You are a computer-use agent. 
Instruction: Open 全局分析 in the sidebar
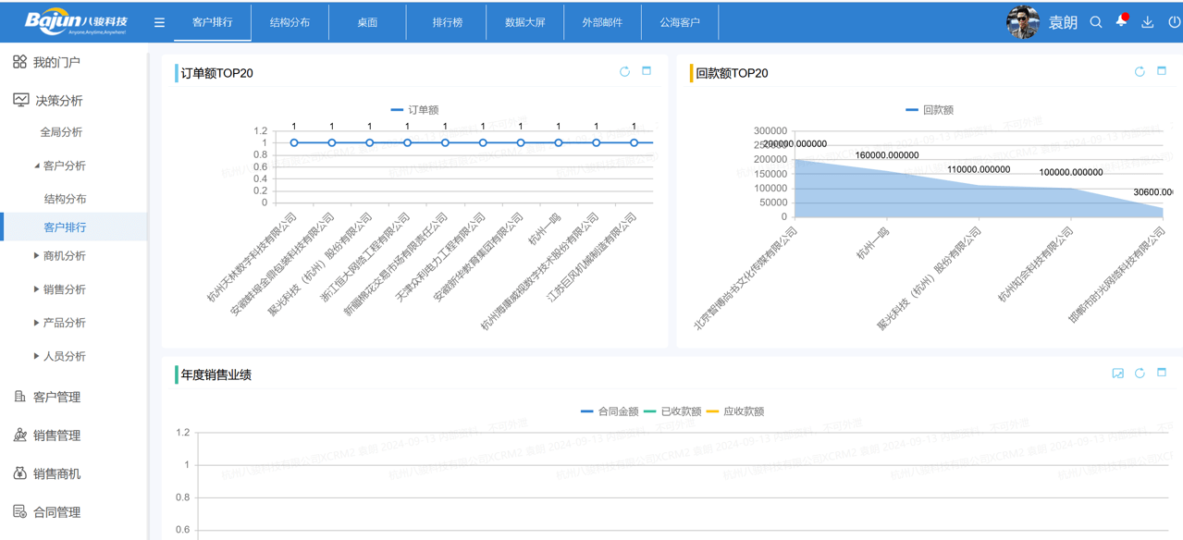[61, 132]
